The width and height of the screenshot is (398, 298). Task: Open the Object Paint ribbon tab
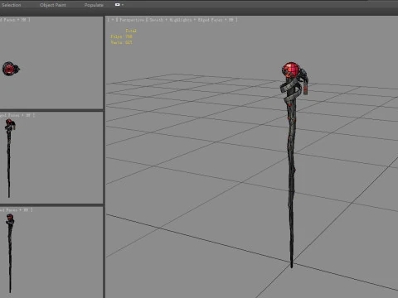[52, 5]
